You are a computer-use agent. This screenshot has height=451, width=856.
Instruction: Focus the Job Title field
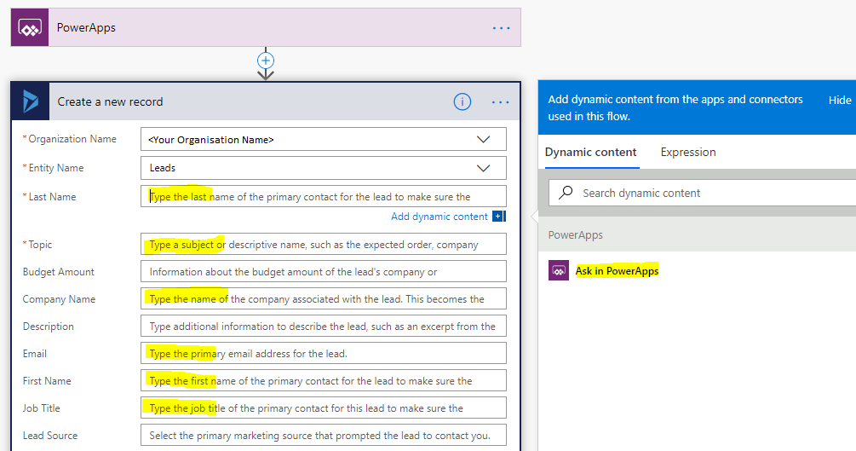(x=323, y=408)
